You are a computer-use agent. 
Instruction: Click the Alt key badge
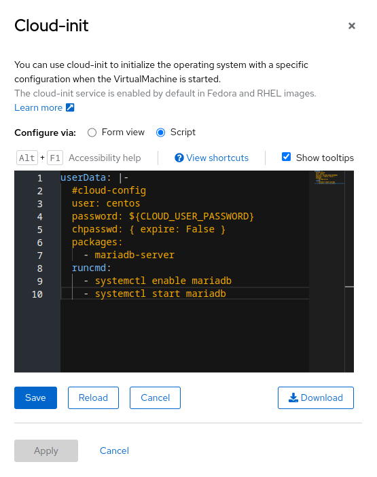[x=27, y=158]
